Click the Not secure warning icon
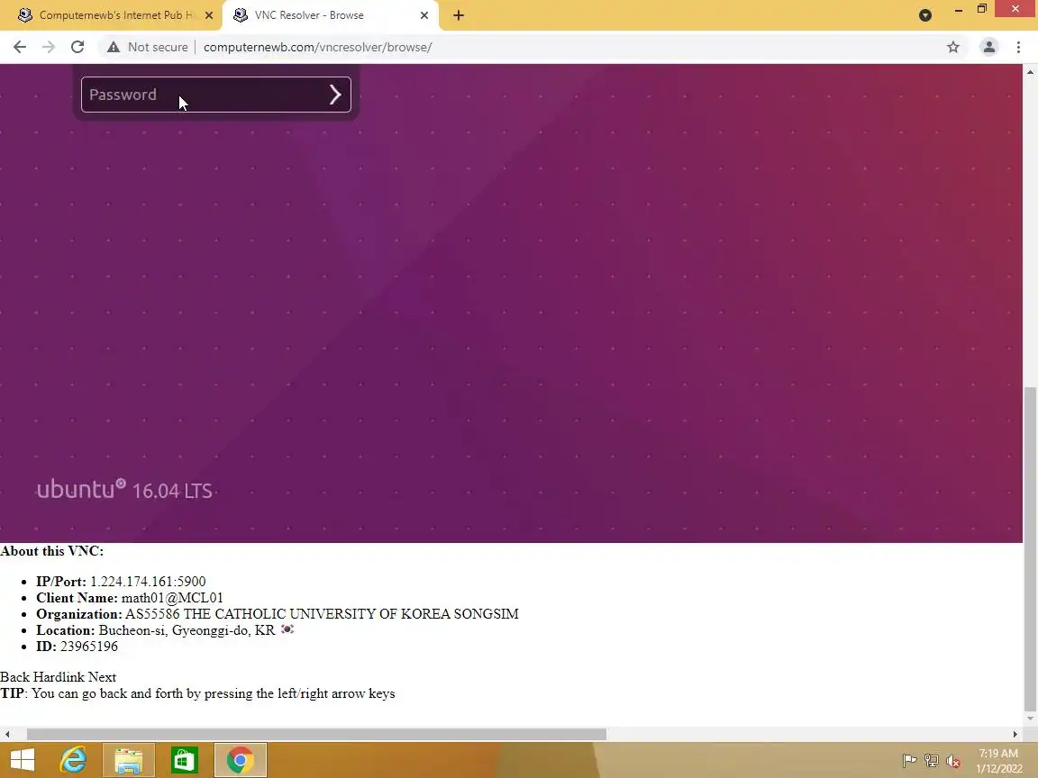This screenshot has height=778, width=1038. pos(114,47)
